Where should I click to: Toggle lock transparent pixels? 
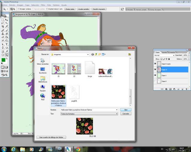coord(161,59)
